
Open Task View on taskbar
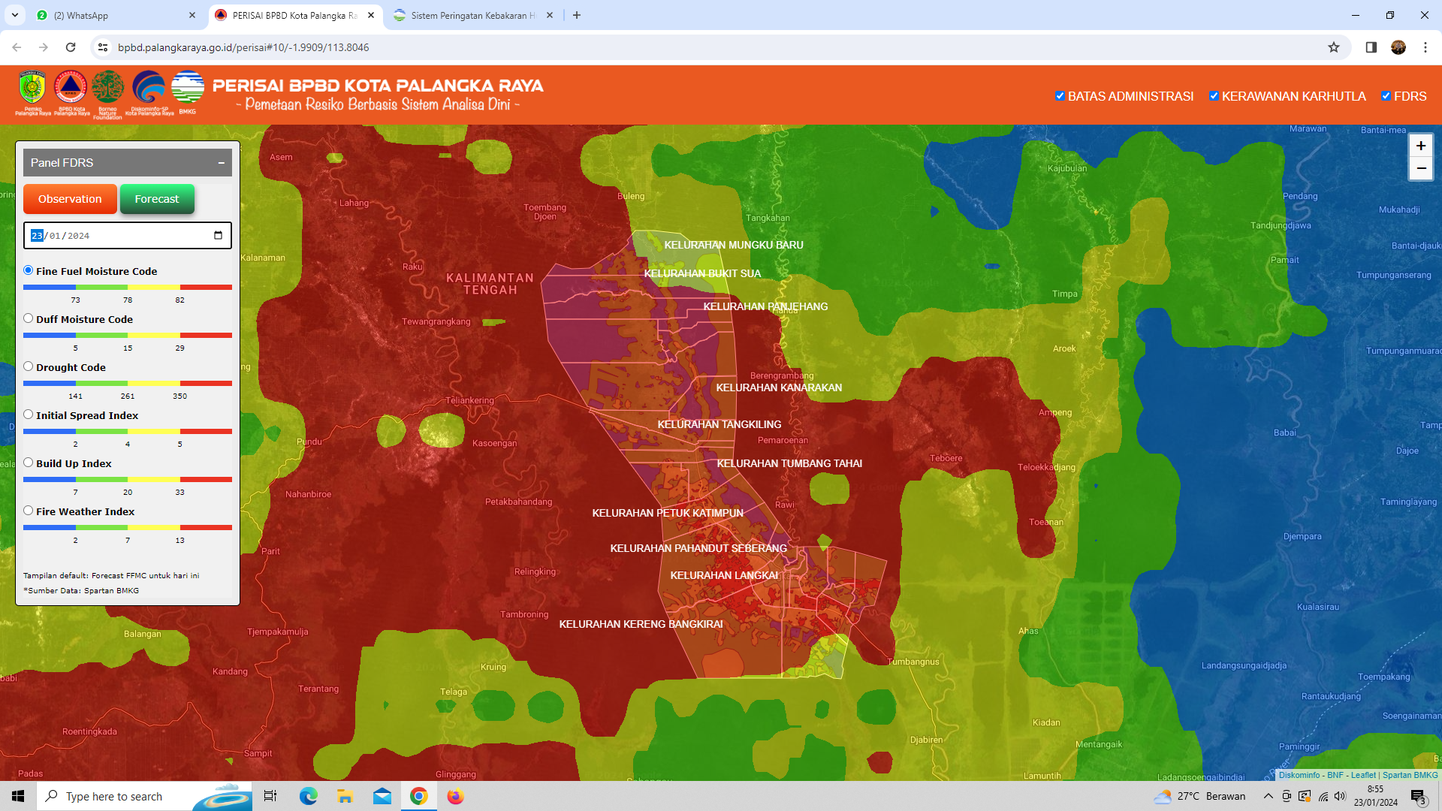click(270, 796)
